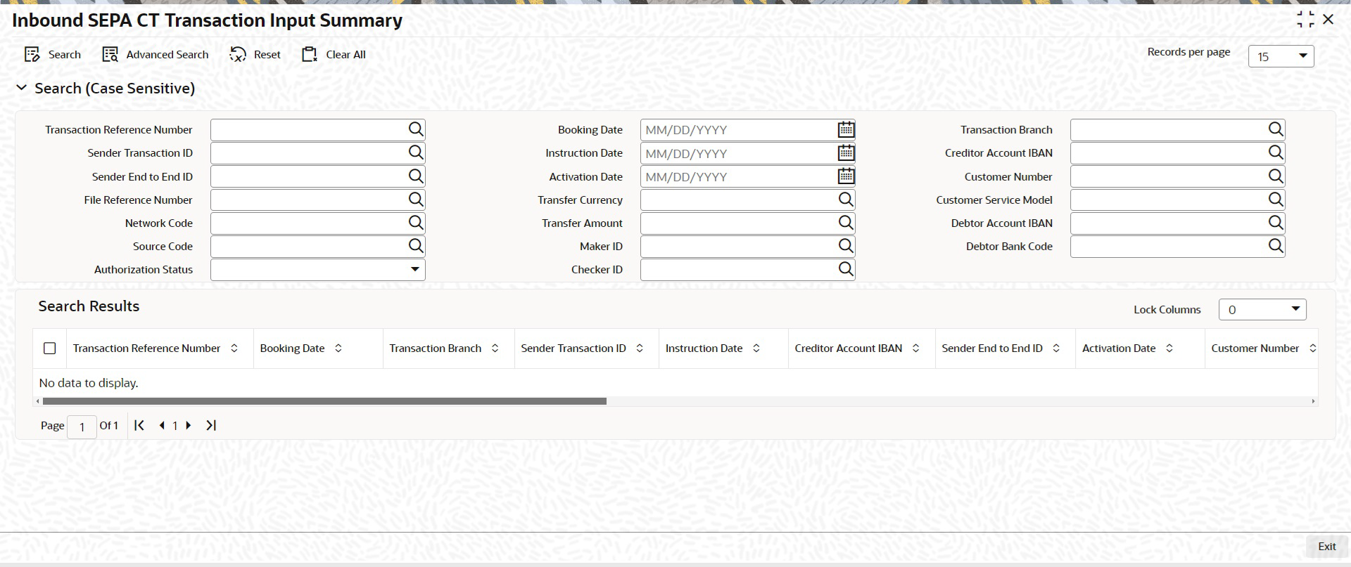
Task: Go to next results page
Action: coord(188,425)
